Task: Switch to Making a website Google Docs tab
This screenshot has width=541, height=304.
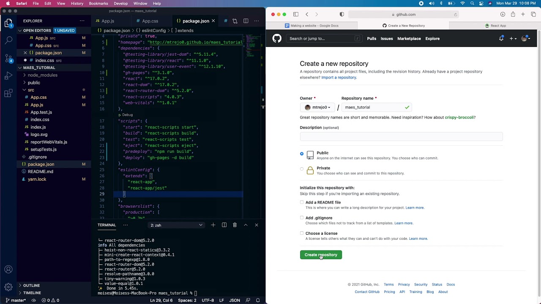Action: [x=311, y=25]
